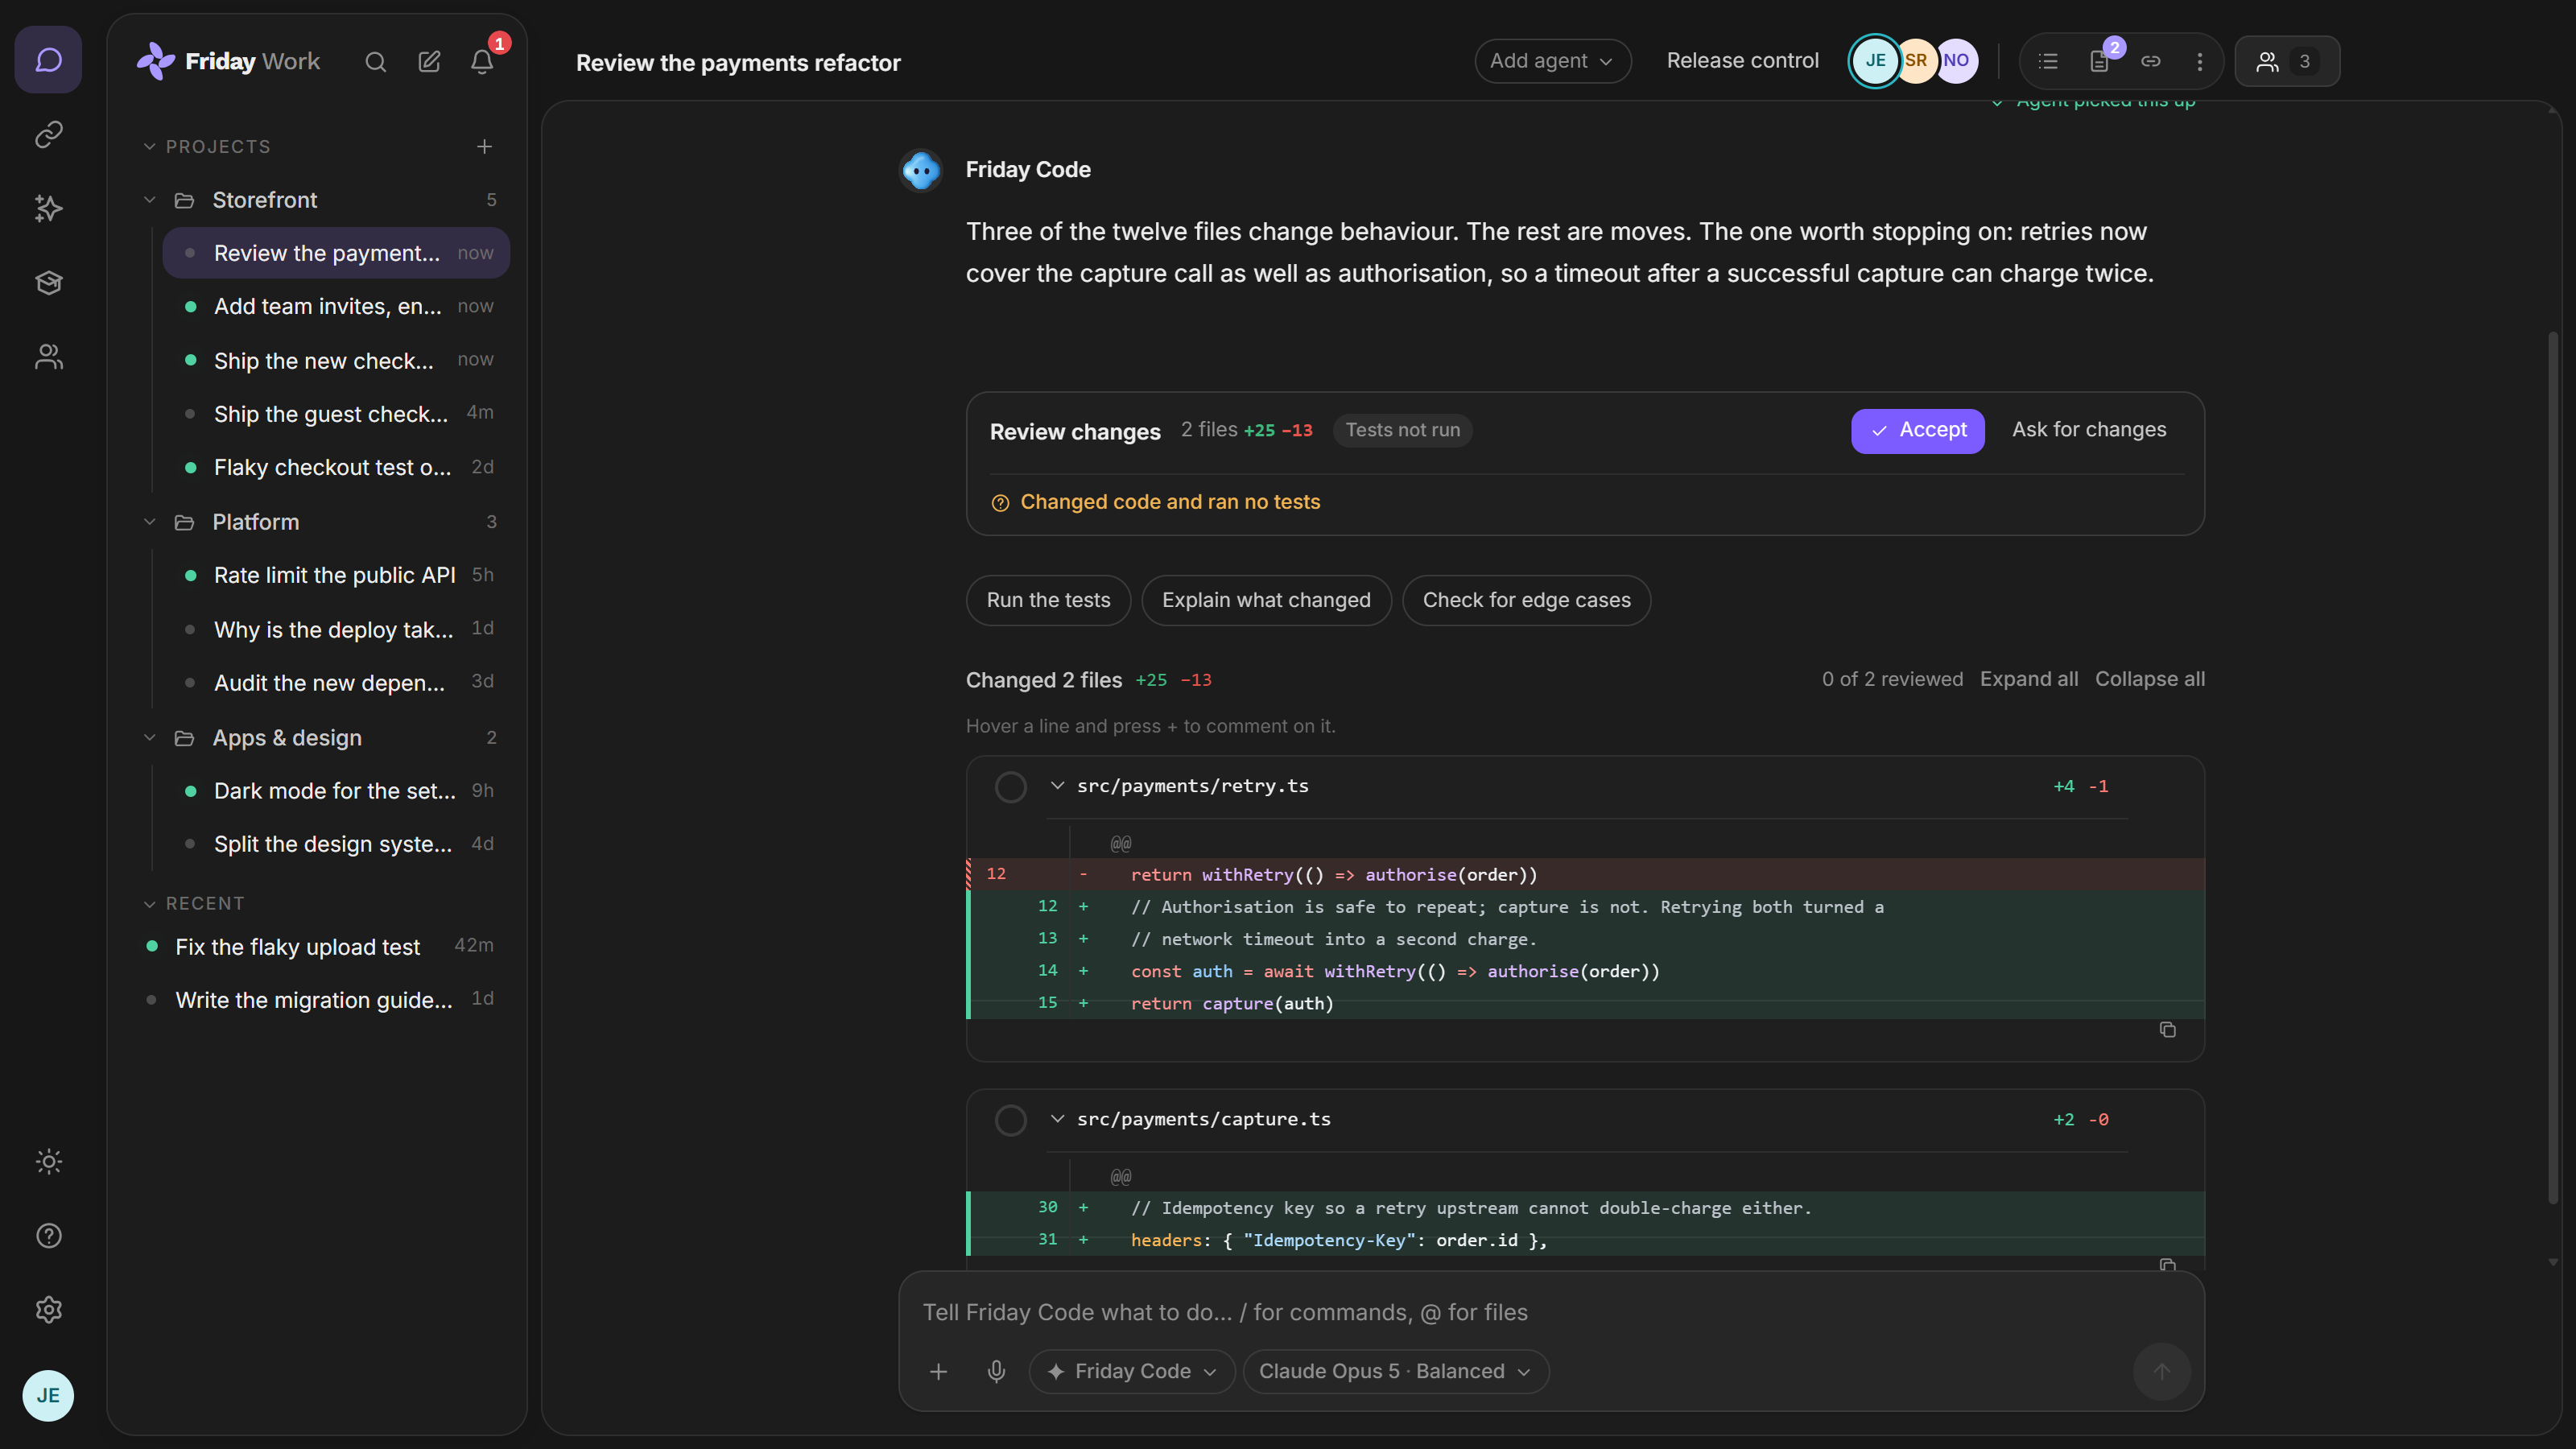Select the Rate limit the public API thread
The width and height of the screenshot is (2576, 1449).
pos(336,575)
